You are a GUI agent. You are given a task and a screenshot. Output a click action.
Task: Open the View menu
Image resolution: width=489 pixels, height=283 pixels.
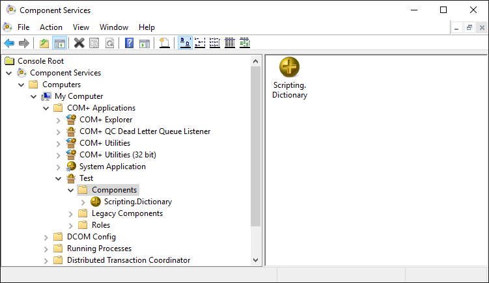point(81,27)
